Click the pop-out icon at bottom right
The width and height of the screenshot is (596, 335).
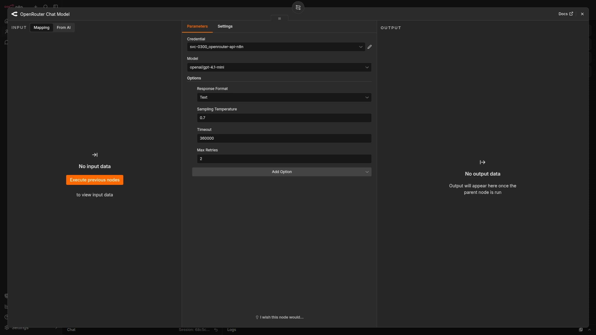[581, 330]
